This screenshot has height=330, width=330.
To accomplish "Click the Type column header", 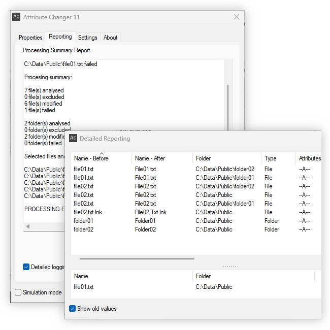I will point(270,158).
